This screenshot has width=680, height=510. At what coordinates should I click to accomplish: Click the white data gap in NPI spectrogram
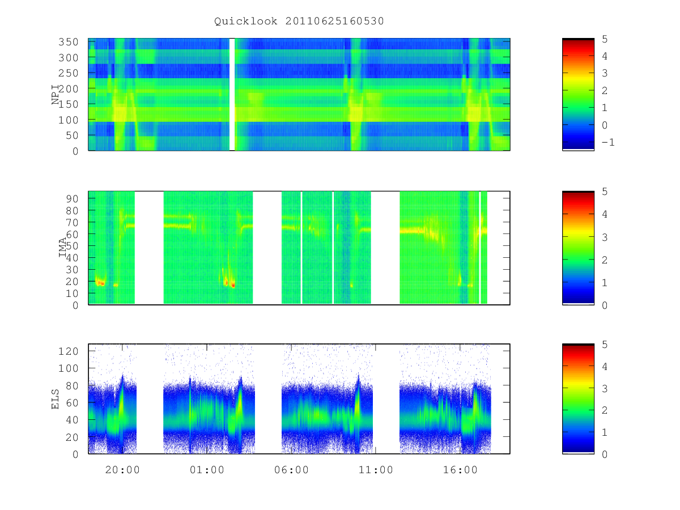click(x=232, y=95)
